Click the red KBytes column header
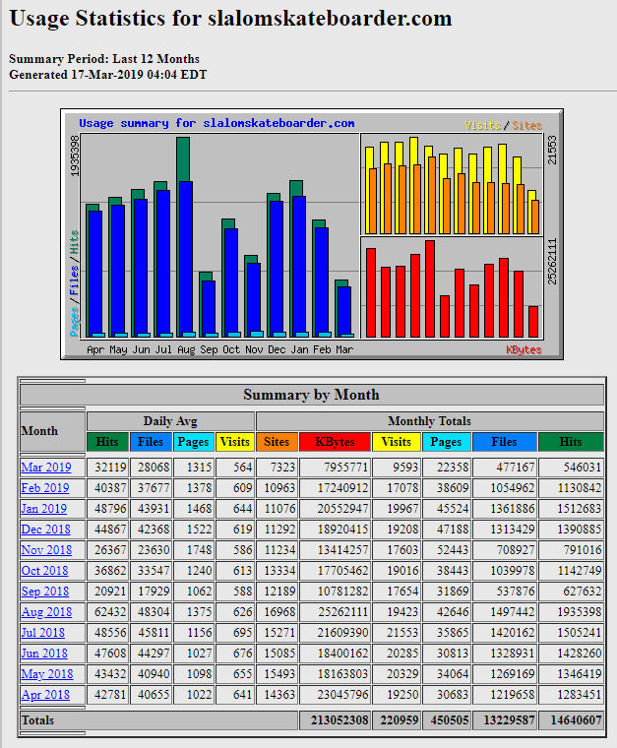This screenshot has height=748, width=617. pyautogui.click(x=335, y=443)
